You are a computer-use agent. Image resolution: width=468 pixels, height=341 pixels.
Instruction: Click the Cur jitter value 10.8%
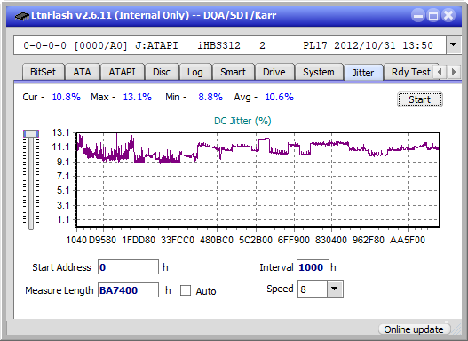(67, 97)
